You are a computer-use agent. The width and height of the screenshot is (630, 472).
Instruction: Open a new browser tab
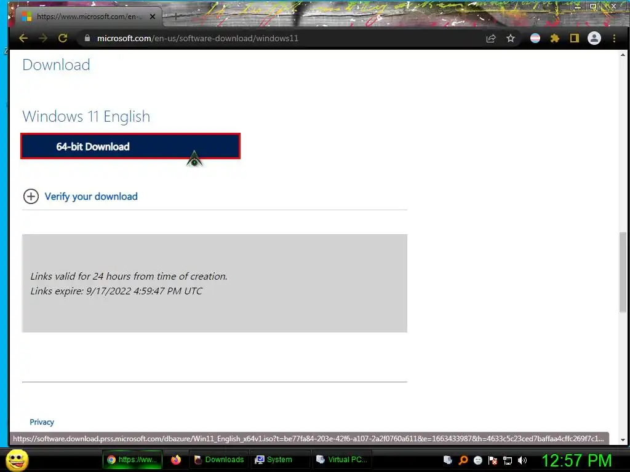pyautogui.click(x=175, y=17)
